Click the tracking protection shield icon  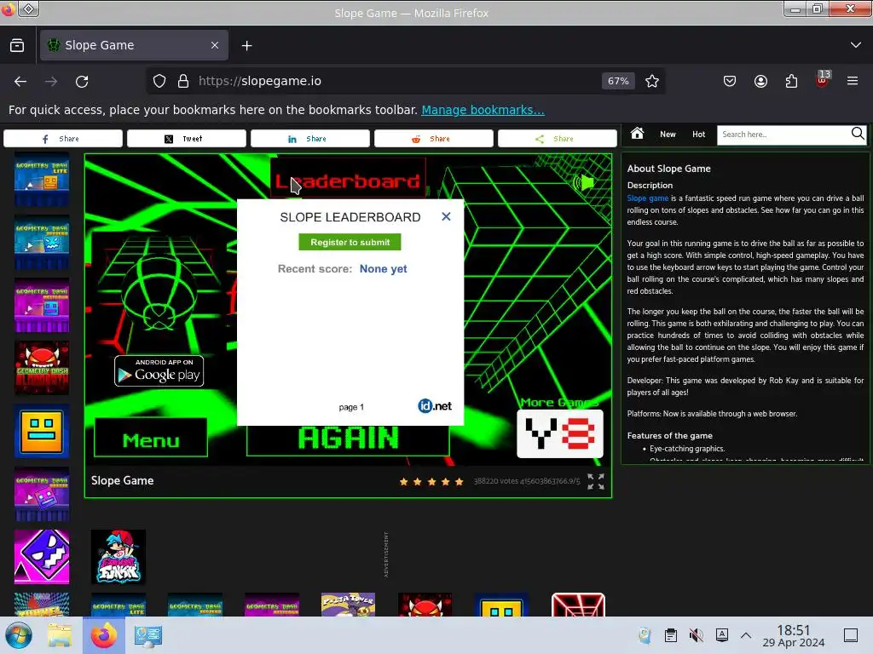pyautogui.click(x=159, y=81)
